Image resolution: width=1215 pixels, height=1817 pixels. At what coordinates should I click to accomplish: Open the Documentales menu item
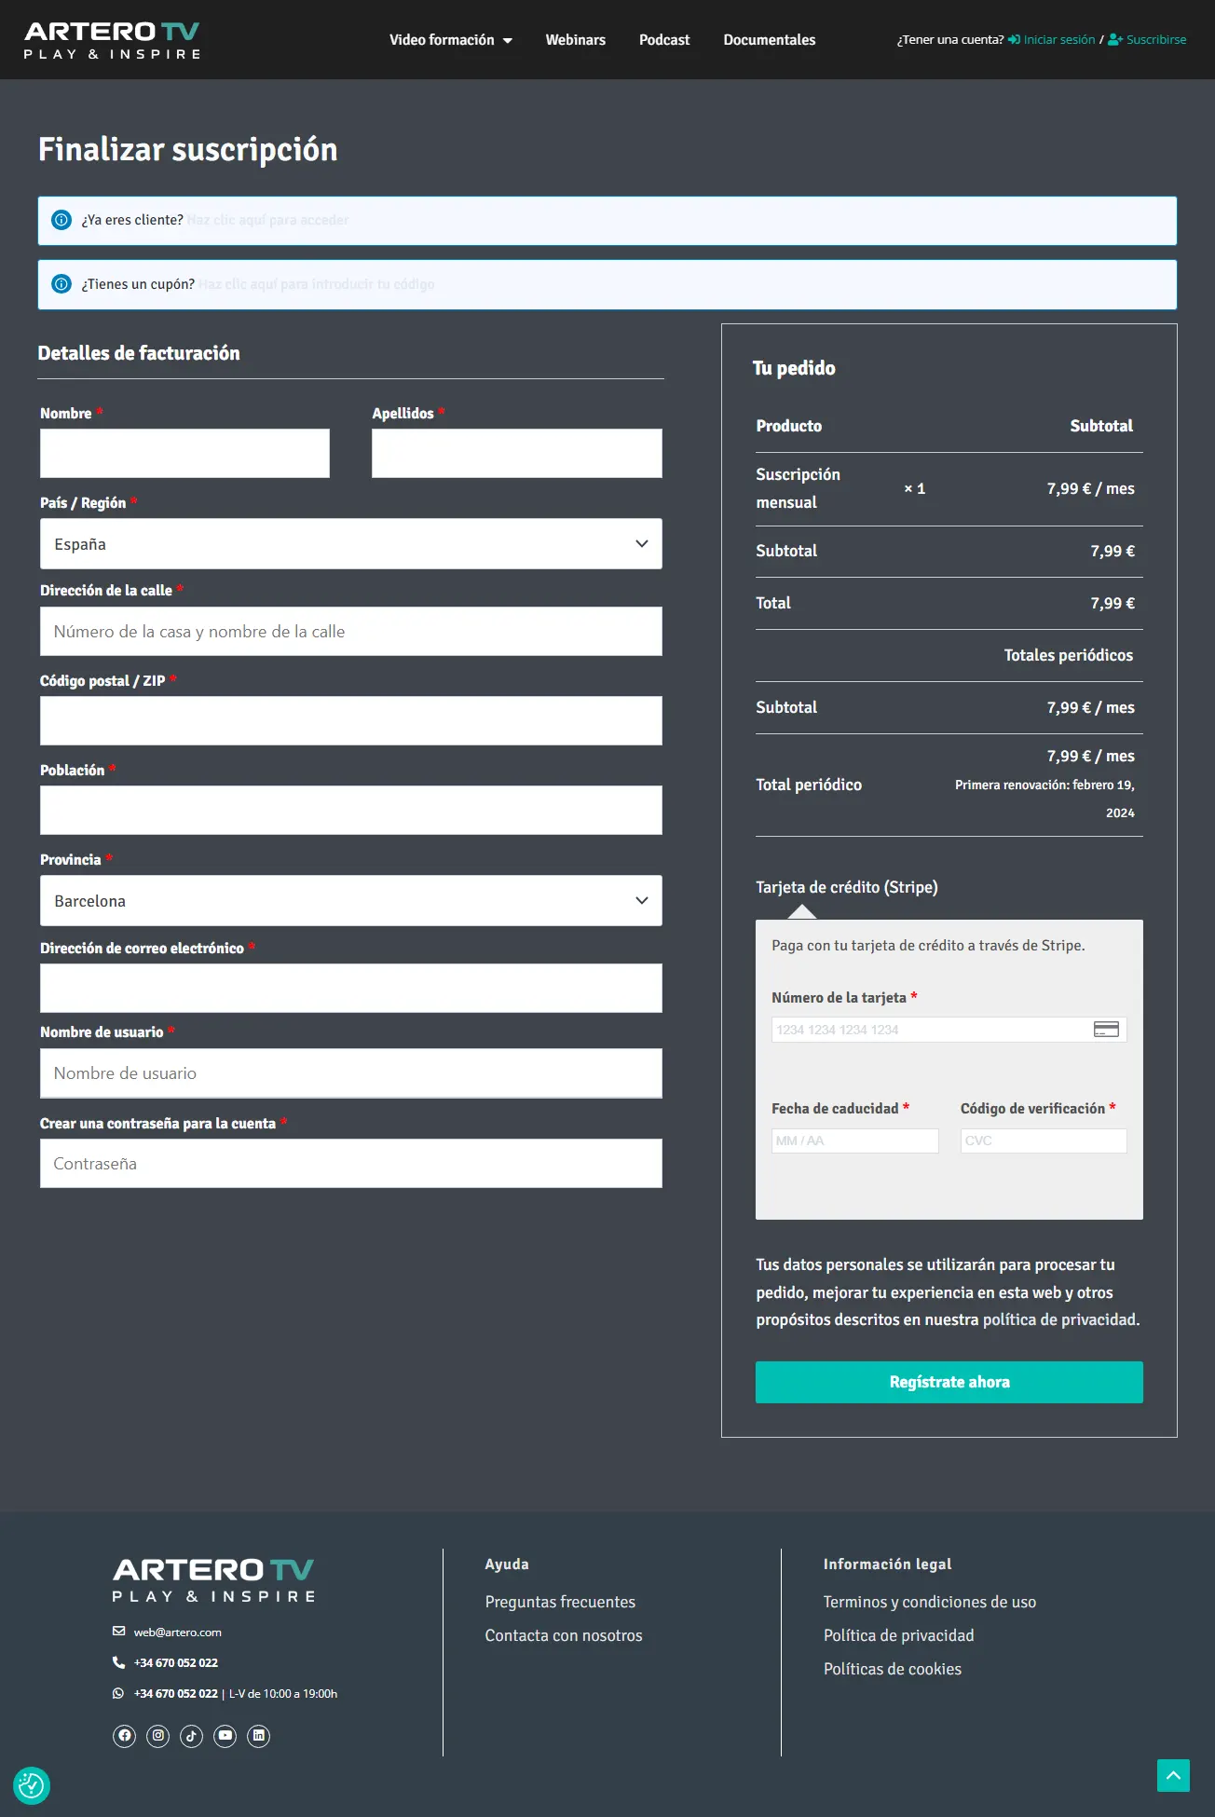click(769, 40)
